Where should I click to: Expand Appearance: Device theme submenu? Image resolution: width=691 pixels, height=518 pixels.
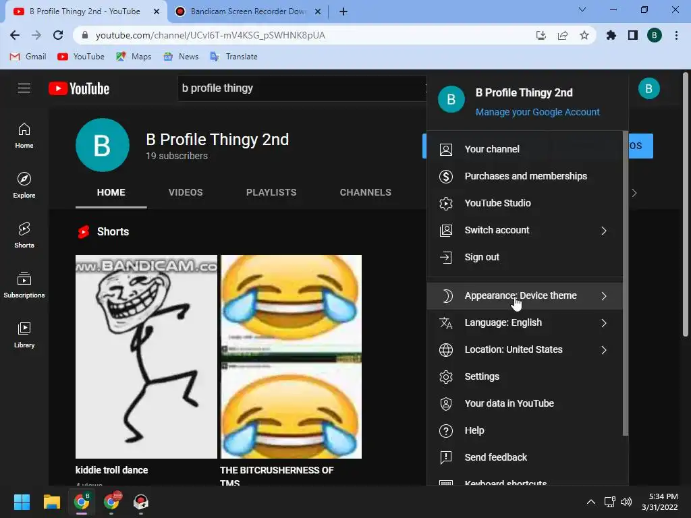(524, 295)
